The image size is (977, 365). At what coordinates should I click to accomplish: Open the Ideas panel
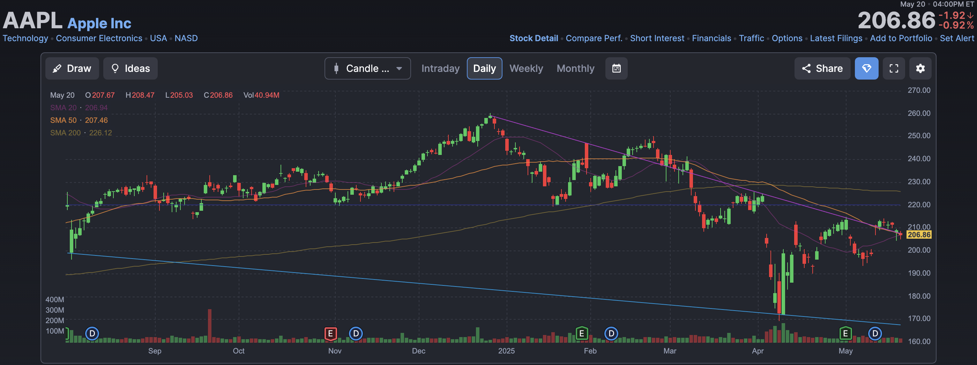point(130,68)
